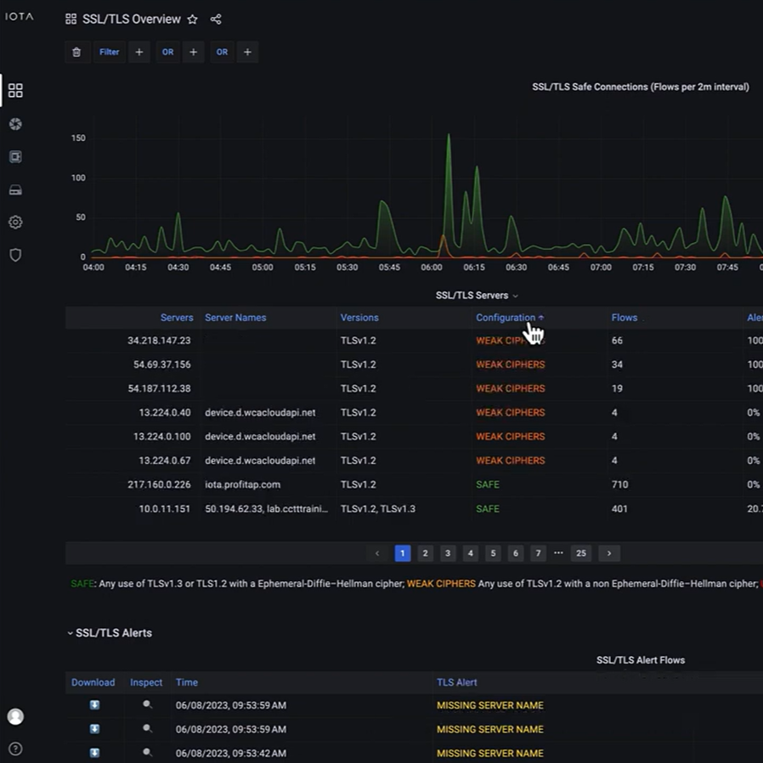The image size is (763, 763).
Task: Add a new filter with the plus button
Action: tap(138, 52)
